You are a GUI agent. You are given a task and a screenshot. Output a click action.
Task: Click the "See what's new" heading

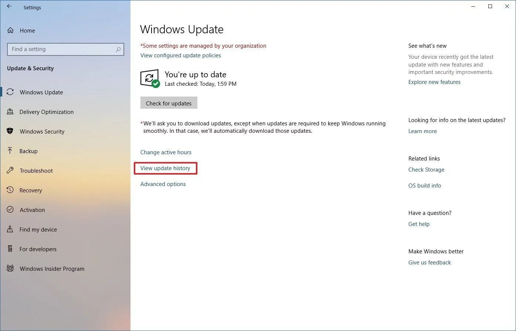pos(427,46)
